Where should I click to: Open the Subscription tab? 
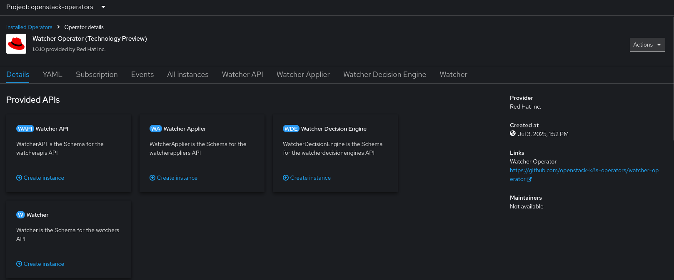(x=97, y=74)
